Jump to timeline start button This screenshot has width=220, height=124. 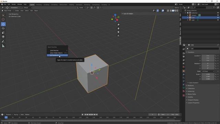[x=85, y=115]
